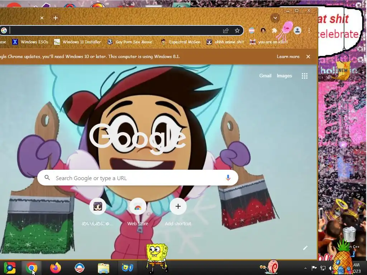
Task: Open network tray icon
Action: 323,268
